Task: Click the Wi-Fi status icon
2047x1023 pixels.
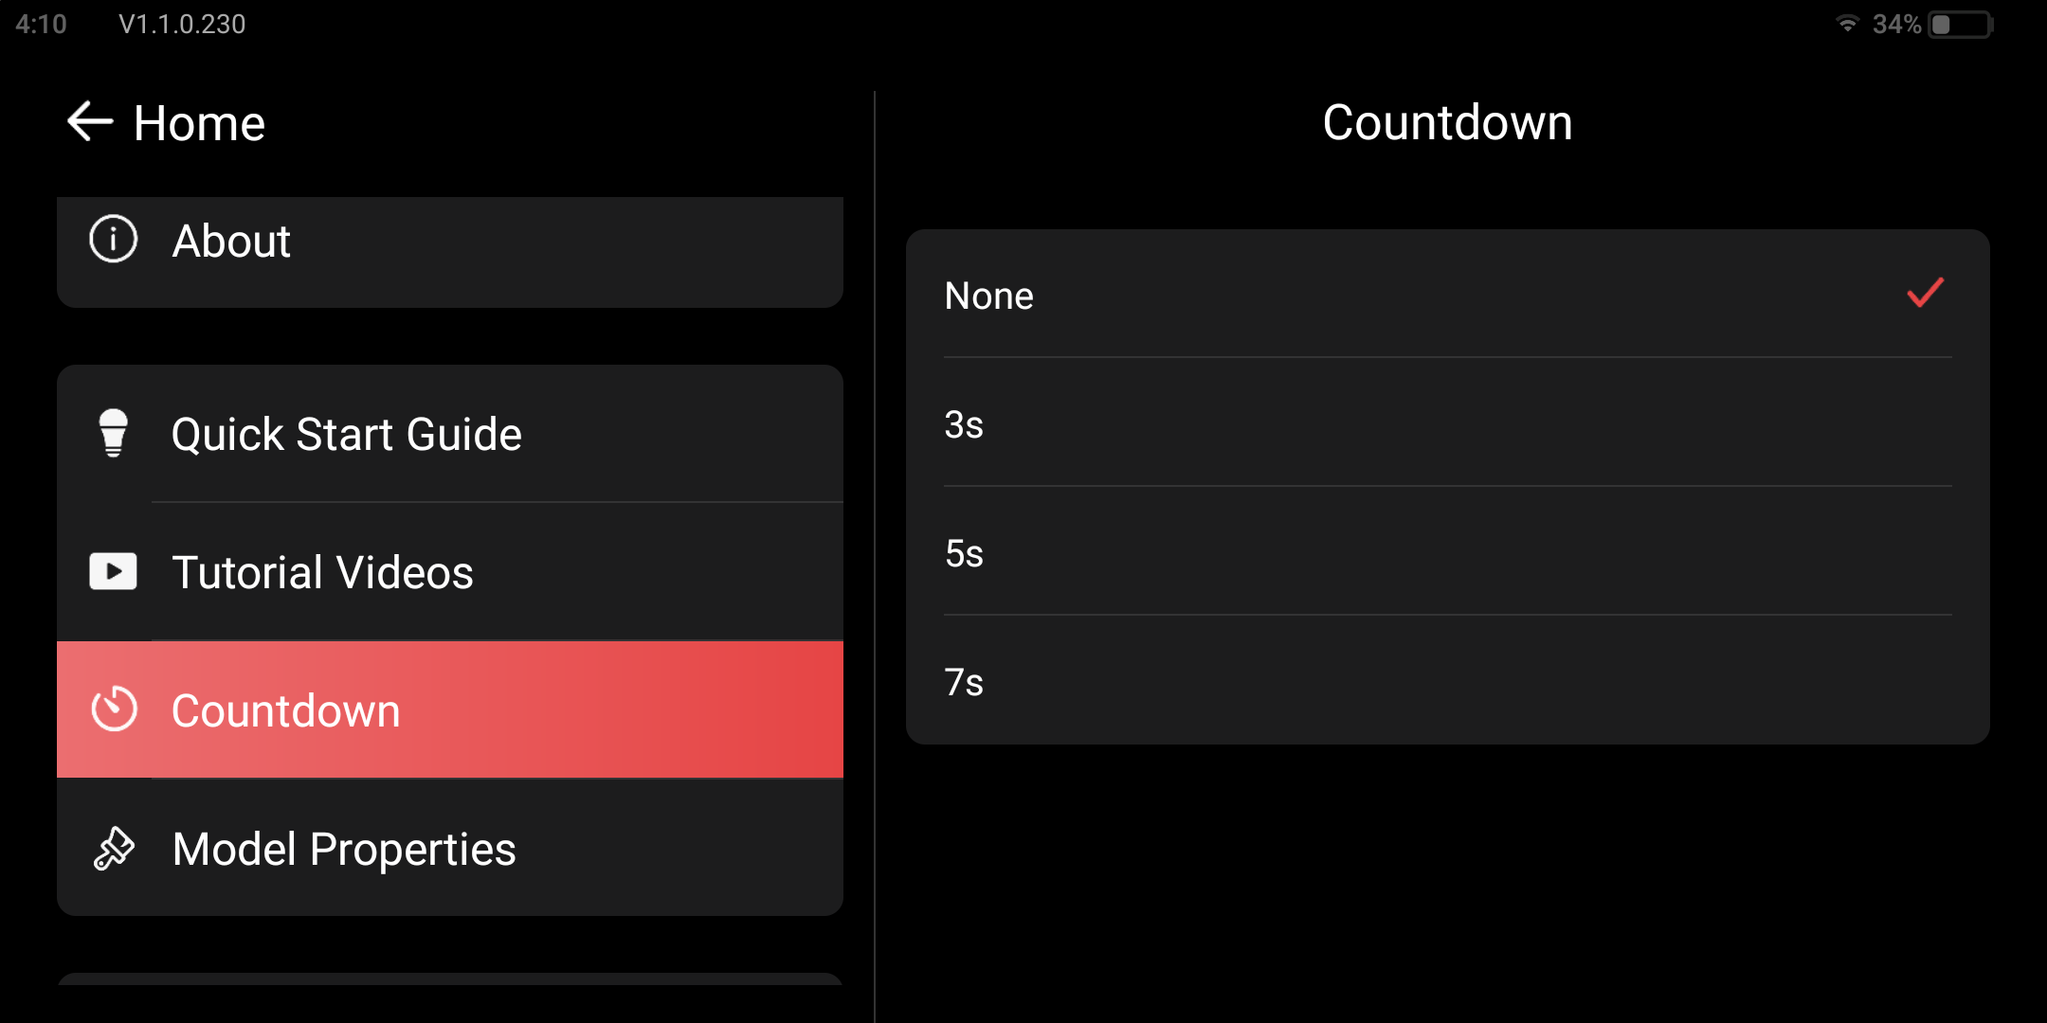Action: [x=1847, y=24]
